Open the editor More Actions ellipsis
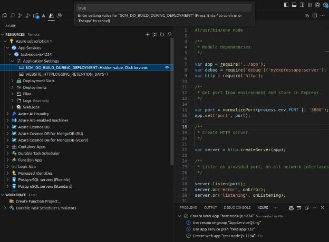Viewport: 329px width, 242px height. click(323, 15)
